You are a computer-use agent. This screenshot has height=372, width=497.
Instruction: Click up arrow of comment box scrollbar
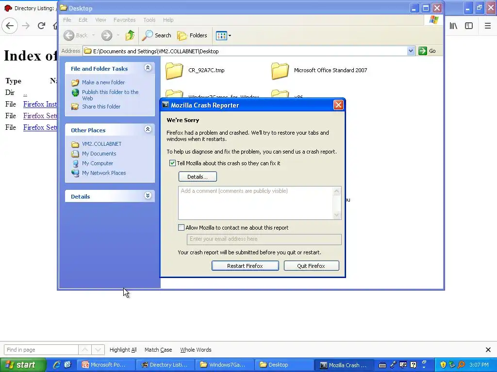coord(337,191)
